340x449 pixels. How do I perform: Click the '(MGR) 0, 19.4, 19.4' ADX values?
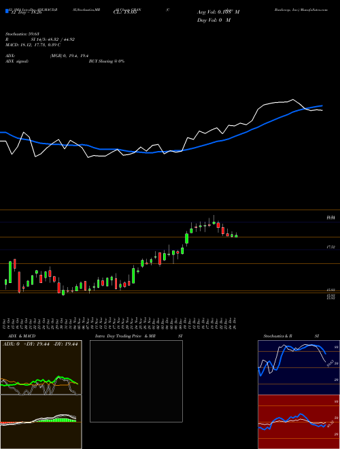point(69,56)
